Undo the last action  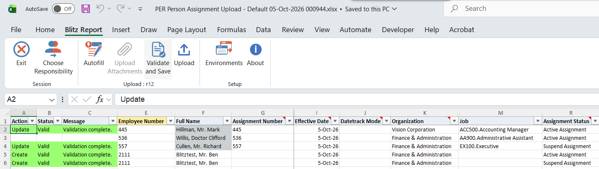100,9
